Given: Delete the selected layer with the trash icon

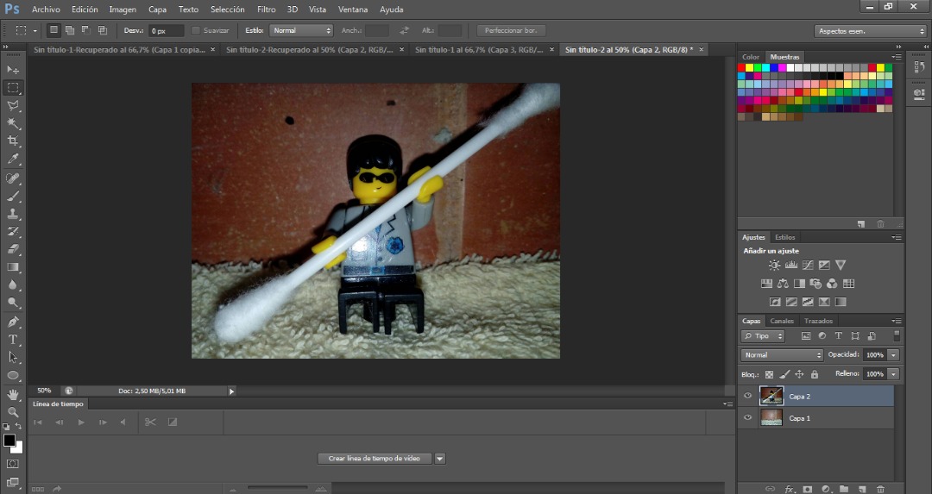Looking at the screenshot, I should pyautogui.click(x=881, y=489).
